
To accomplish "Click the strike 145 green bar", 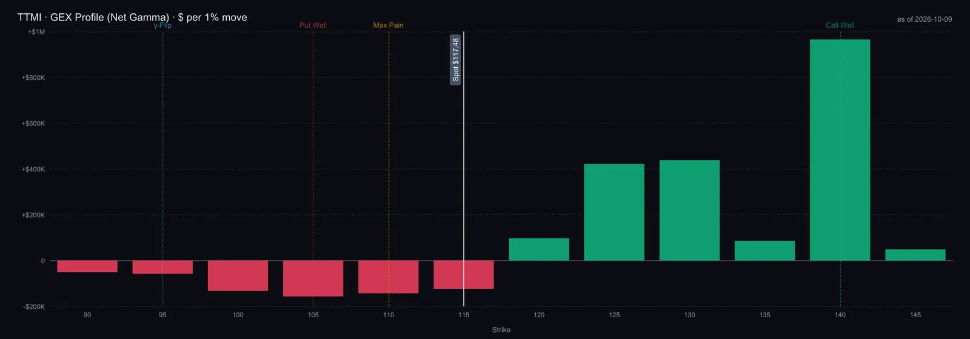I will [915, 255].
